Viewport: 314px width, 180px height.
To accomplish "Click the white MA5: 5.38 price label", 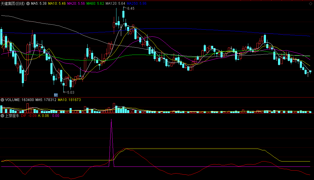I will click(39, 4).
